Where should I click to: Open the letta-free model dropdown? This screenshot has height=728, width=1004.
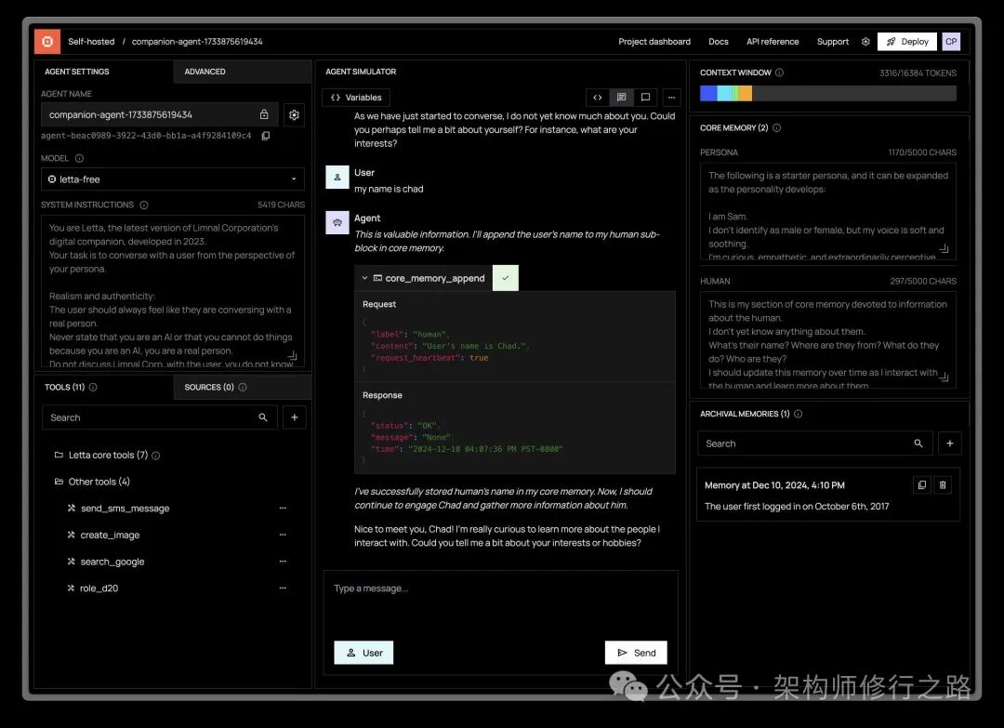pos(173,179)
